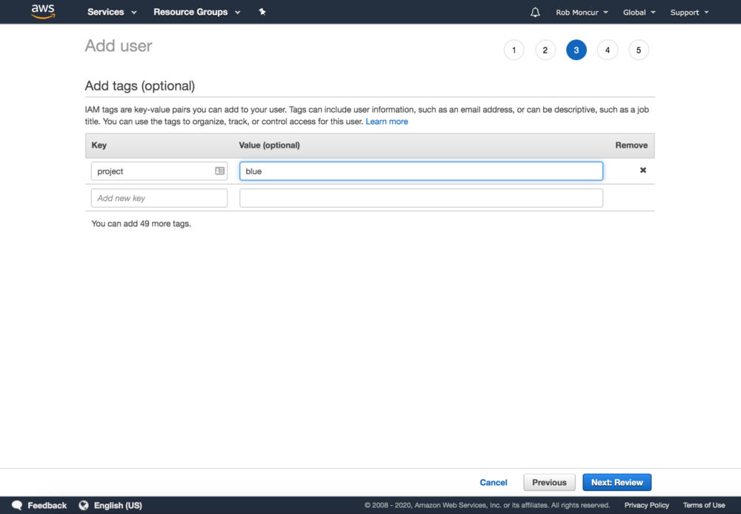
Task: Go to step 1 of wizard
Action: [514, 50]
